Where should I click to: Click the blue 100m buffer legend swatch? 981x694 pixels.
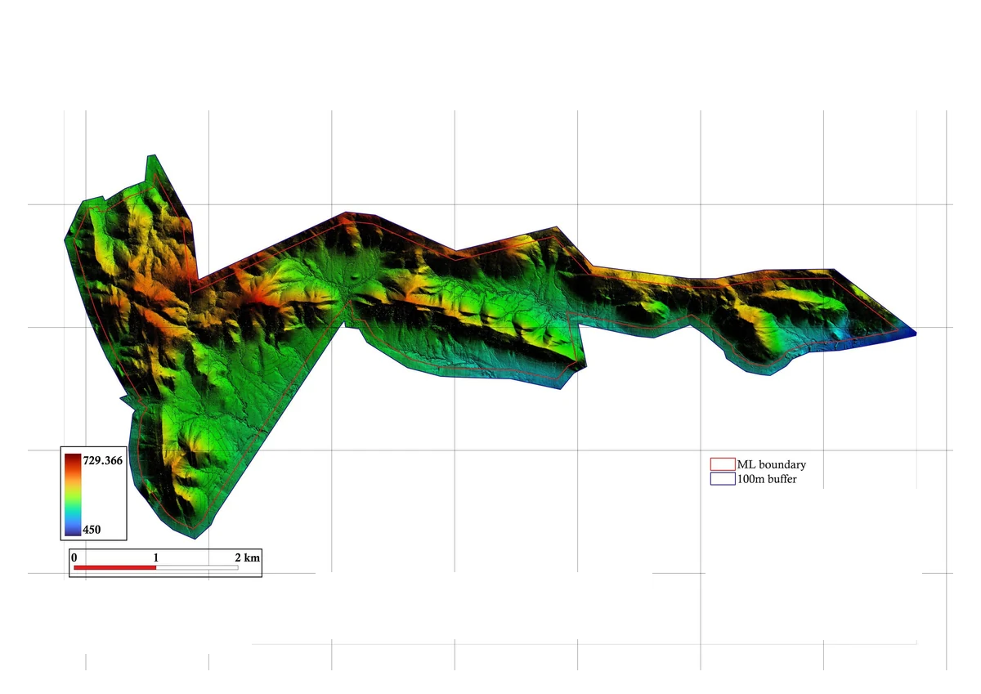723,479
